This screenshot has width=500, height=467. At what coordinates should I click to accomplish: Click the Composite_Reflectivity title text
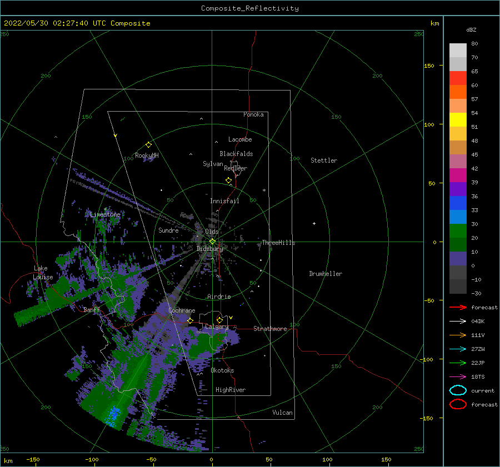coord(249,8)
